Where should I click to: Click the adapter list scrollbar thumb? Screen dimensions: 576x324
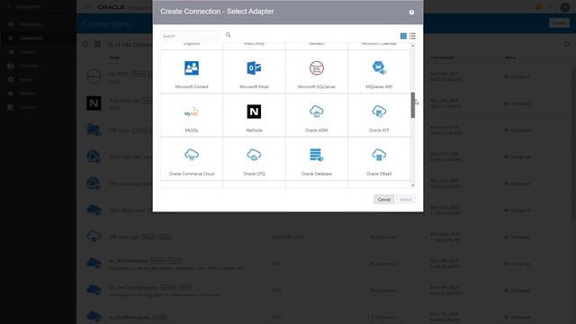pyautogui.click(x=413, y=105)
